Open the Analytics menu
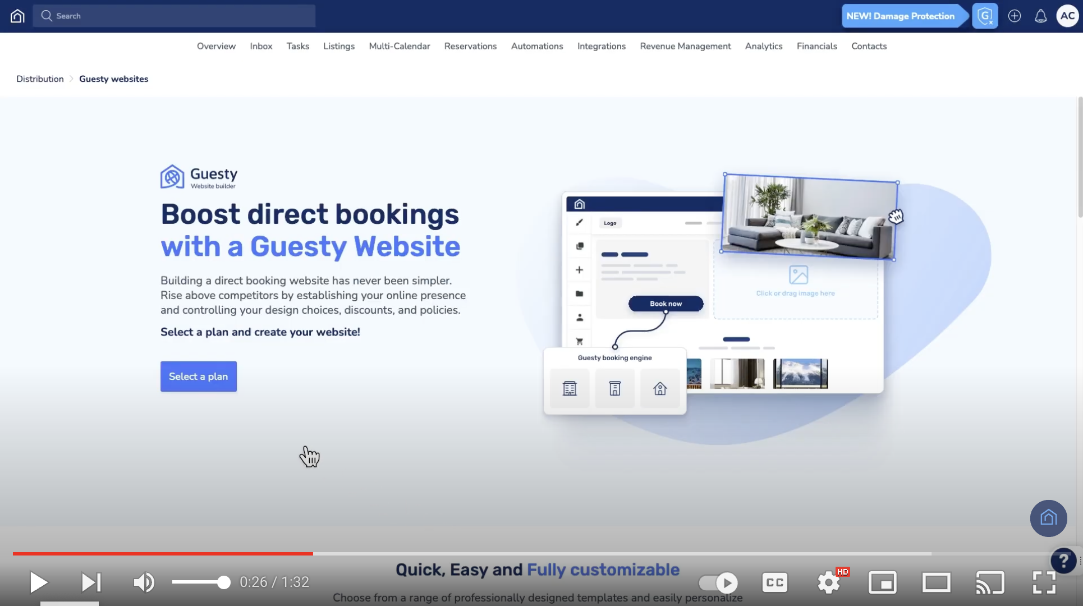The width and height of the screenshot is (1083, 606). [763, 46]
